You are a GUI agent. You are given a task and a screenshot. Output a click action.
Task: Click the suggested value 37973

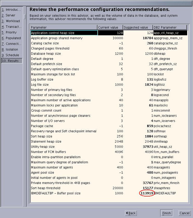(x=148, y=147)
